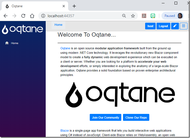View site information icon in address bar
Viewport: 190px width, 138px height.
point(43,16)
